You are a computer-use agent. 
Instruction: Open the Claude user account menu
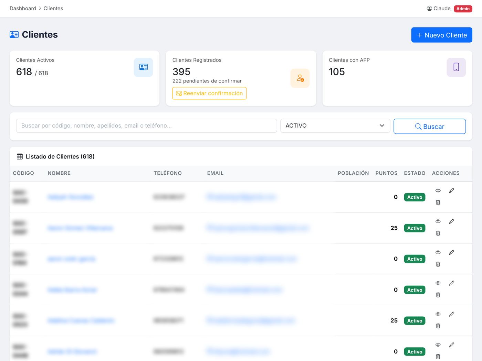pos(439,8)
